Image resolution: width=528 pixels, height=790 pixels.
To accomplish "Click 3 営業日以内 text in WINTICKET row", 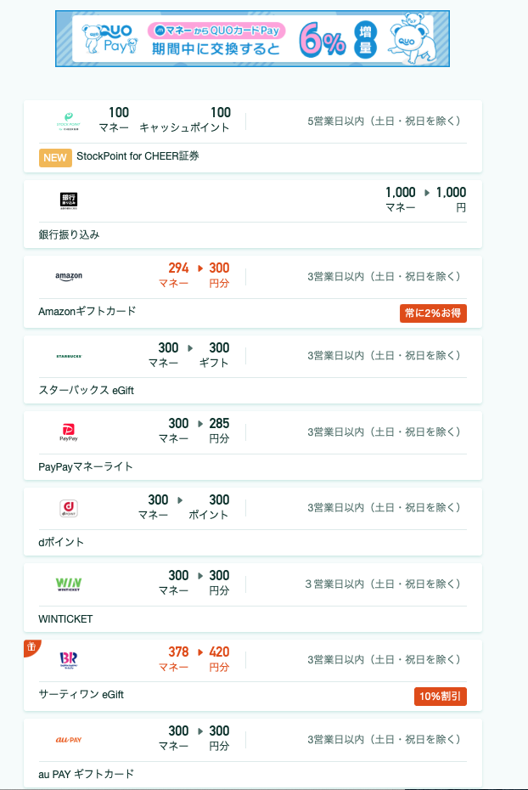I will [x=383, y=584].
